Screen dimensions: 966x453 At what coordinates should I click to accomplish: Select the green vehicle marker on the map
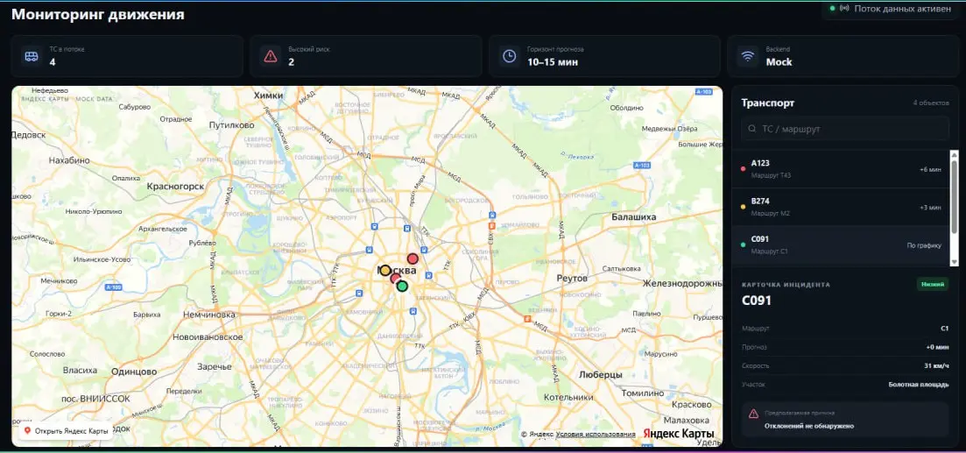pyautogui.click(x=402, y=286)
